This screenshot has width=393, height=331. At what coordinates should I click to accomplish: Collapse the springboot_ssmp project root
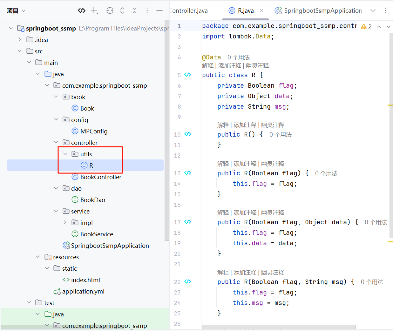(11, 28)
